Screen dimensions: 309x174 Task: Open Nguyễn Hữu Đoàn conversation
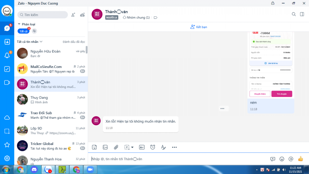click(x=51, y=53)
